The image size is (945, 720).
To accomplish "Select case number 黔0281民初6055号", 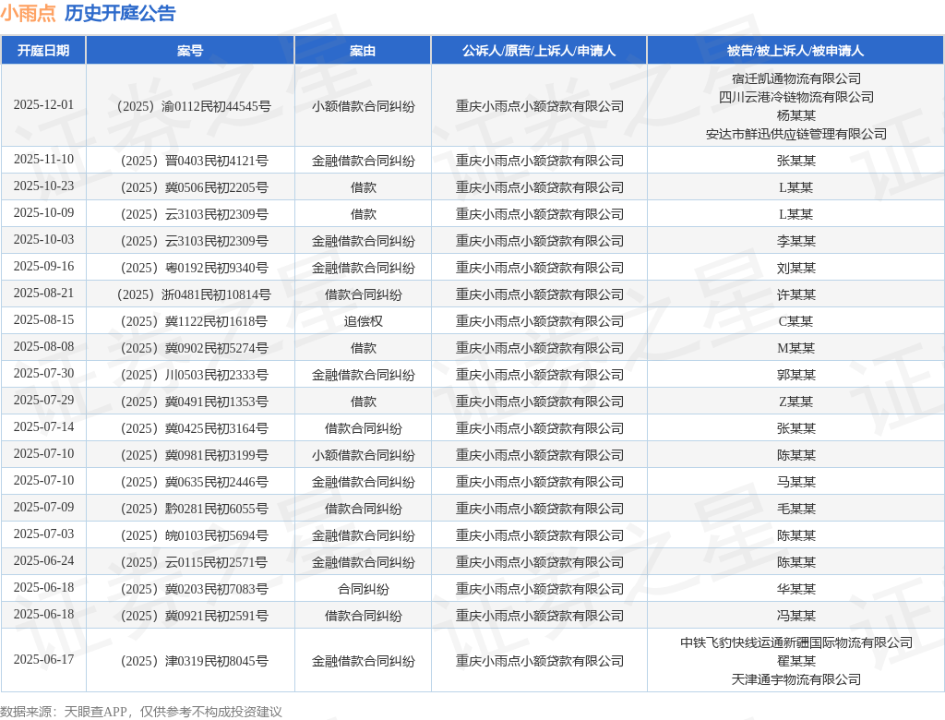I will coord(194,509).
